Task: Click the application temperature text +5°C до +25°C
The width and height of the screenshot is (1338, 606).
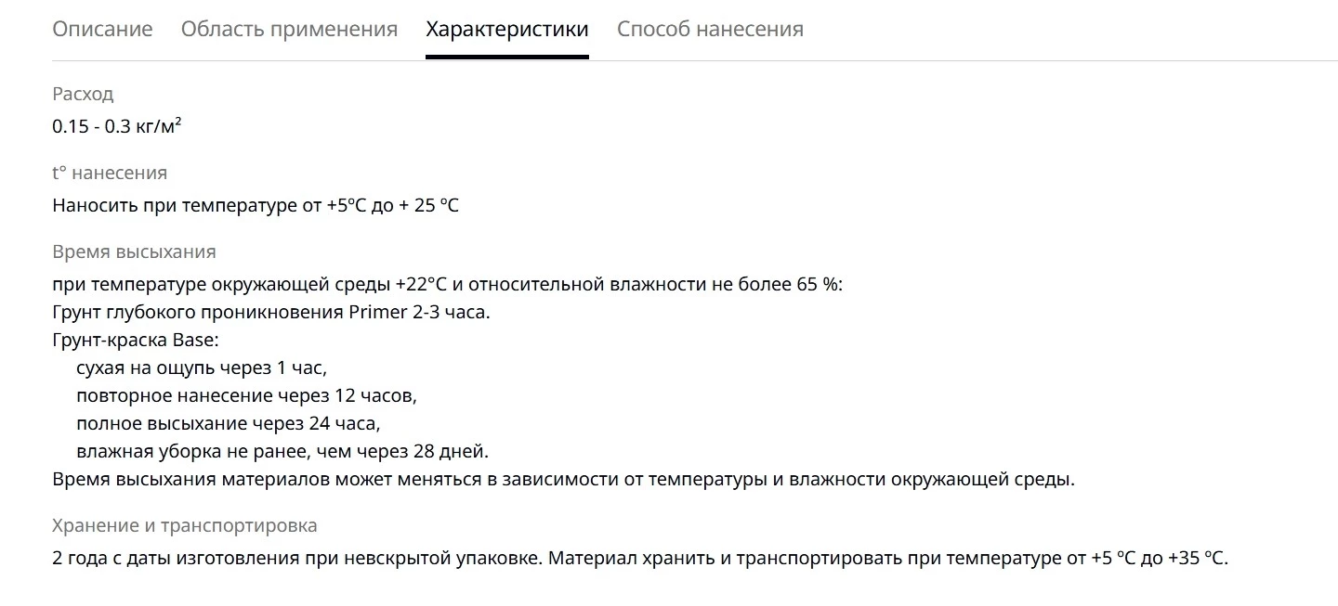Action: click(392, 205)
